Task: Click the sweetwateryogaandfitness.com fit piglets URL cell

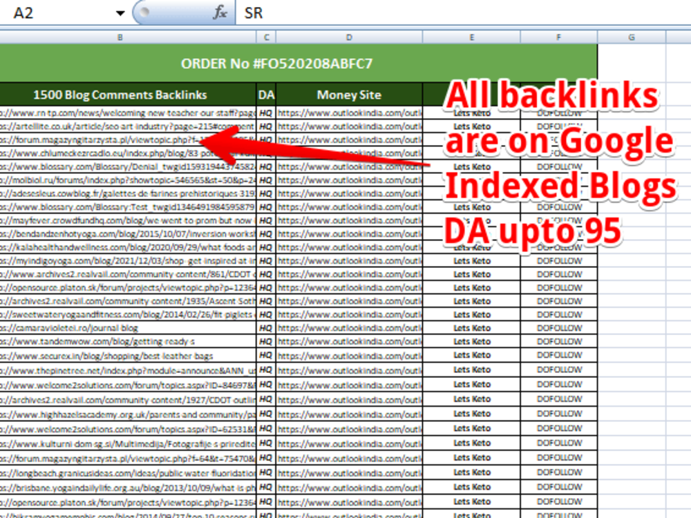Action: [128, 314]
